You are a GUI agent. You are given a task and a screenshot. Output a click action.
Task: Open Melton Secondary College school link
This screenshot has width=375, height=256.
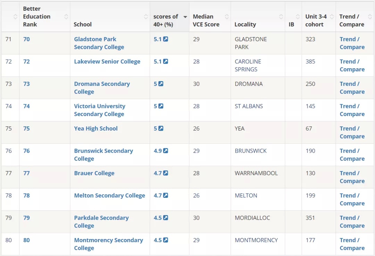click(x=109, y=195)
